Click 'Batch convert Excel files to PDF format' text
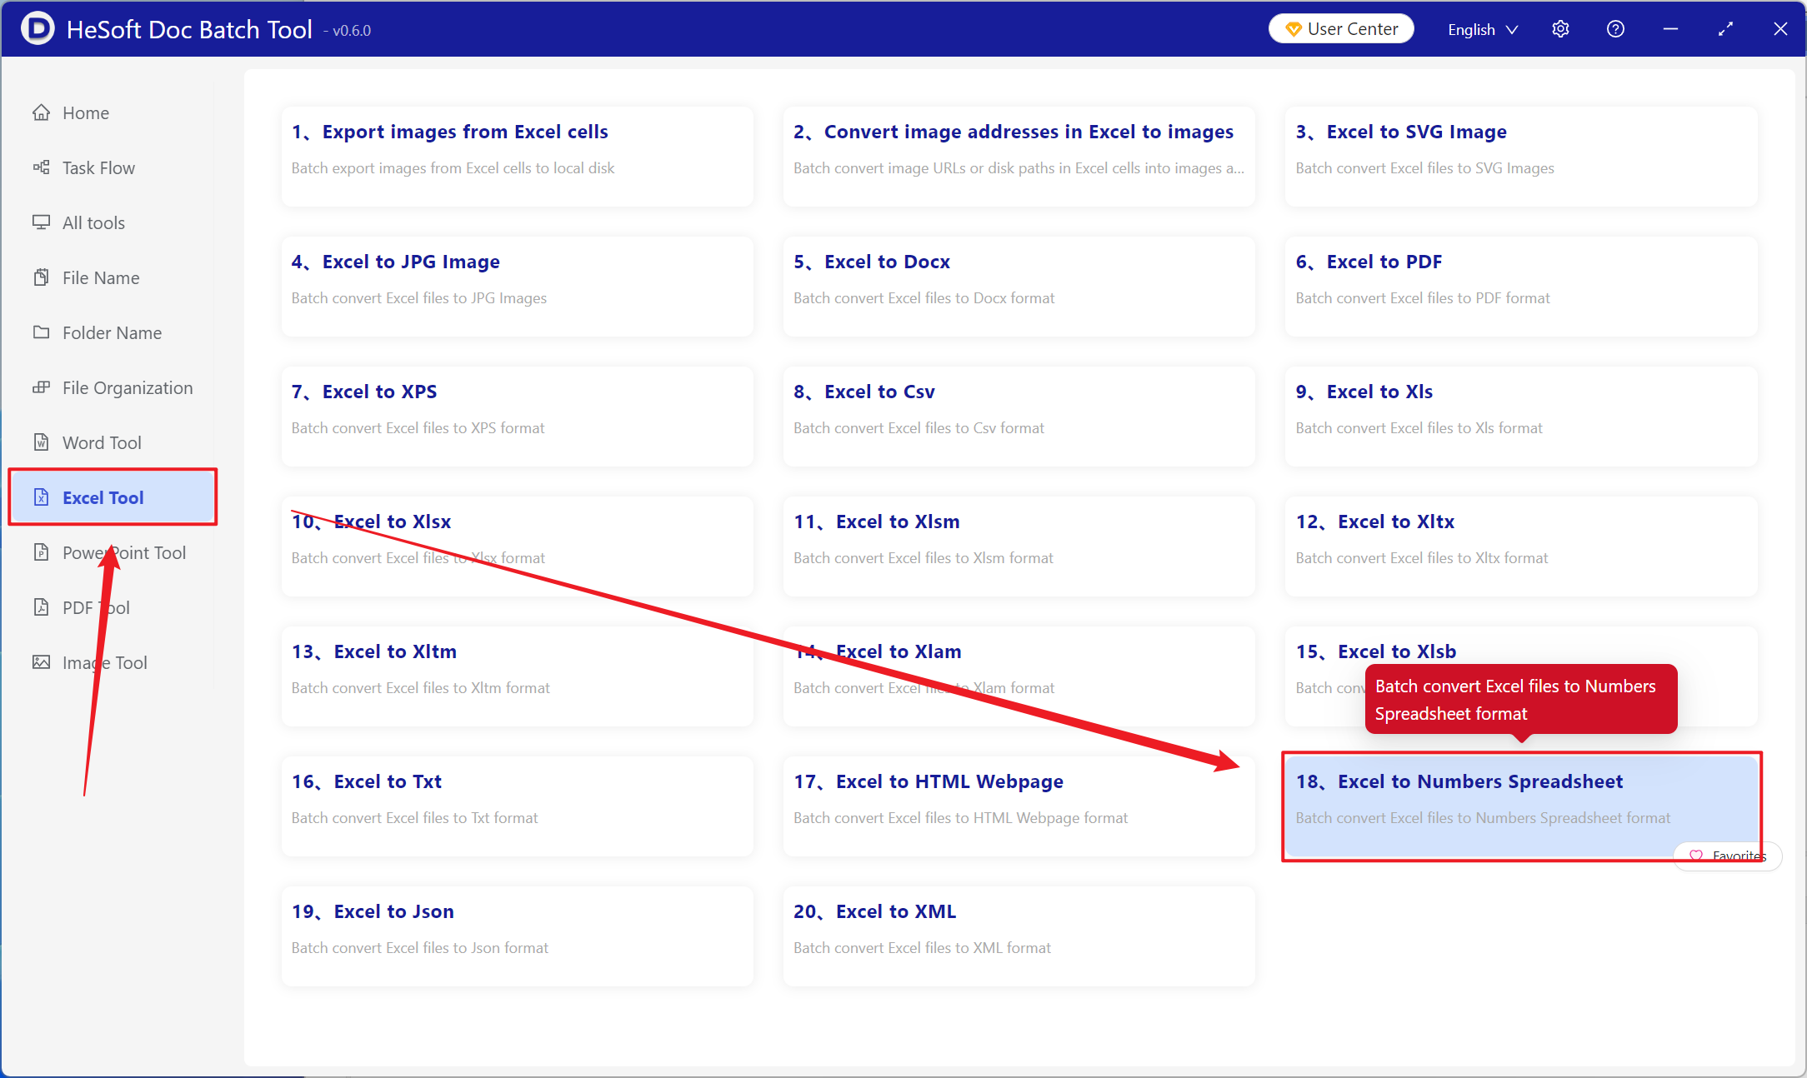The height and width of the screenshot is (1078, 1807). click(1423, 298)
